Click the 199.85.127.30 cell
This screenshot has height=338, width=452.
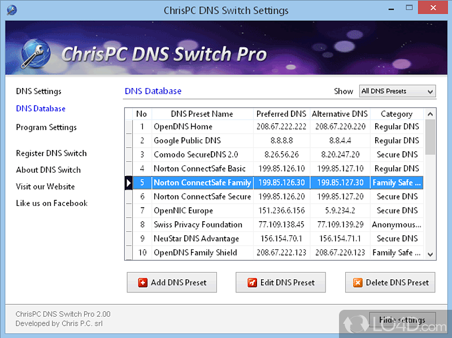pyautogui.click(x=340, y=183)
